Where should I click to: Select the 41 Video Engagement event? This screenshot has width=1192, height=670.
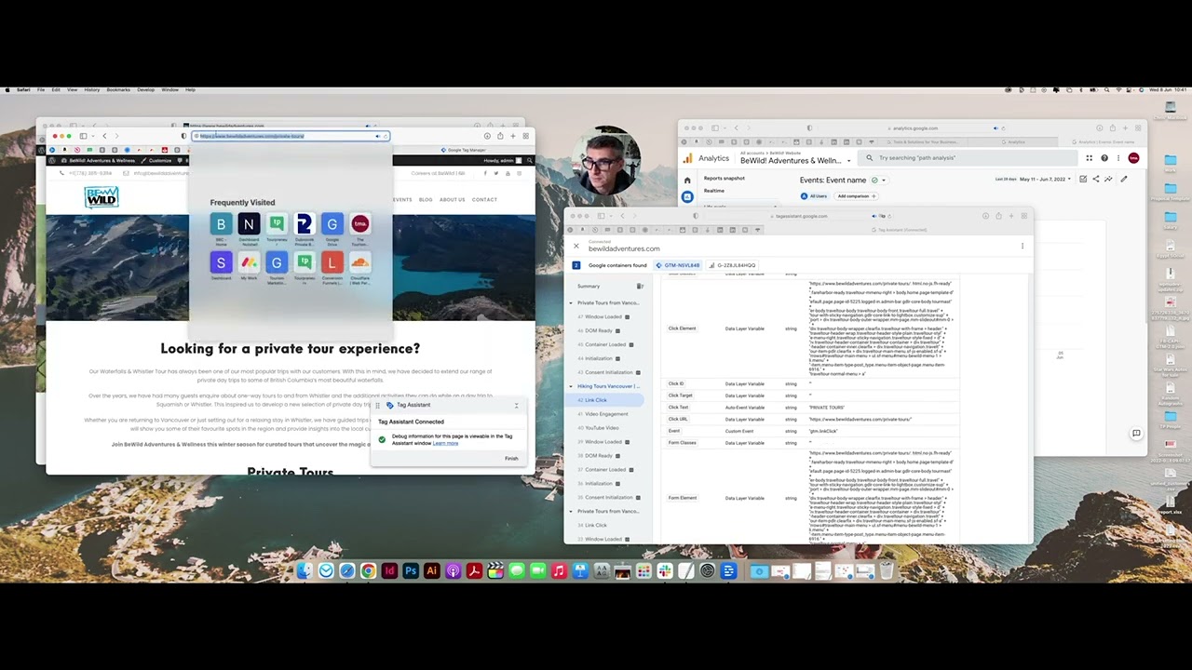point(606,414)
